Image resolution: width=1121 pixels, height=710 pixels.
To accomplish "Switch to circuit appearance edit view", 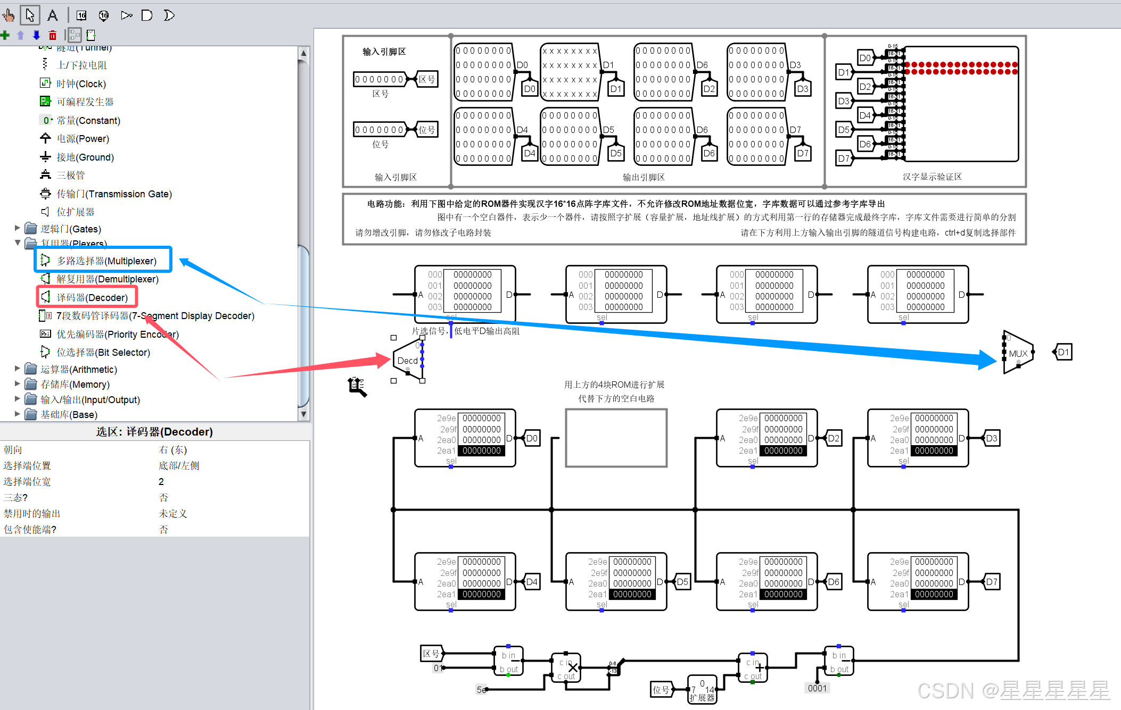I will click(x=90, y=36).
